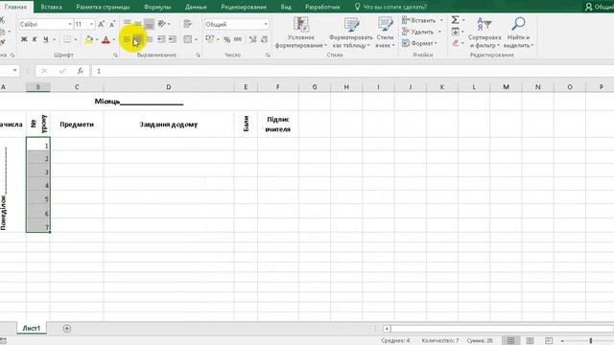Open the Данные ribbon tab

pos(196,7)
